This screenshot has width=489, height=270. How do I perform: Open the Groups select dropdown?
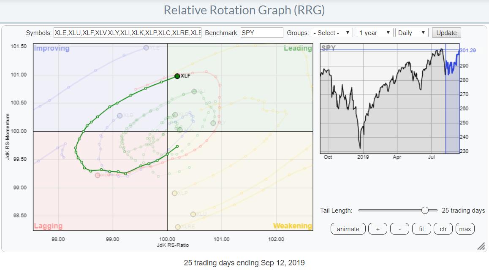point(331,33)
